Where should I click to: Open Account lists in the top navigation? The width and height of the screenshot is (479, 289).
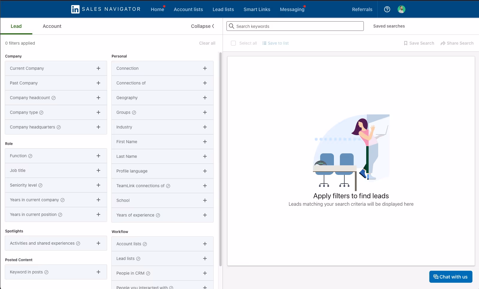[x=188, y=9]
